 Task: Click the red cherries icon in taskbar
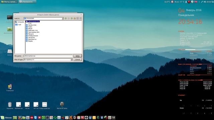click(63, 118)
